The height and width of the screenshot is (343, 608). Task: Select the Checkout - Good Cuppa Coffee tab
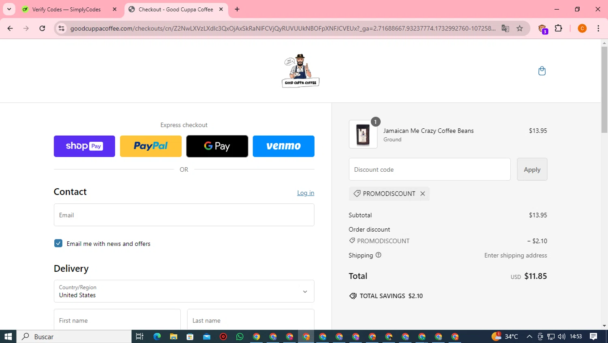176,9
